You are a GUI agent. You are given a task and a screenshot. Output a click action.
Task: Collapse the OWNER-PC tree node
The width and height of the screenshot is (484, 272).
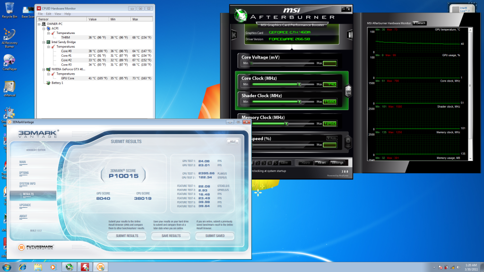pos(39,24)
